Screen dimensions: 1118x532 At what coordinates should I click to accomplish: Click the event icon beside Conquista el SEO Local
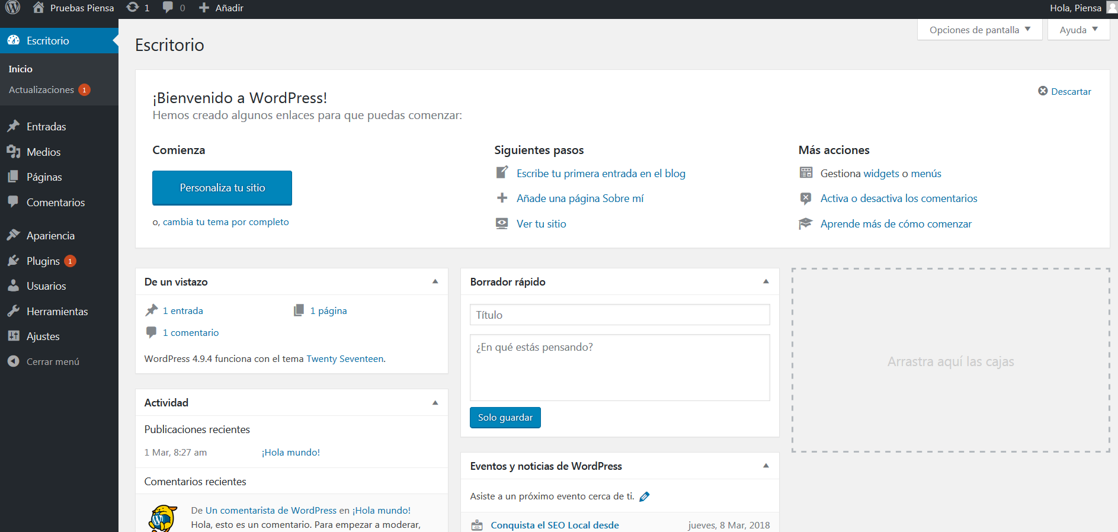(x=477, y=525)
